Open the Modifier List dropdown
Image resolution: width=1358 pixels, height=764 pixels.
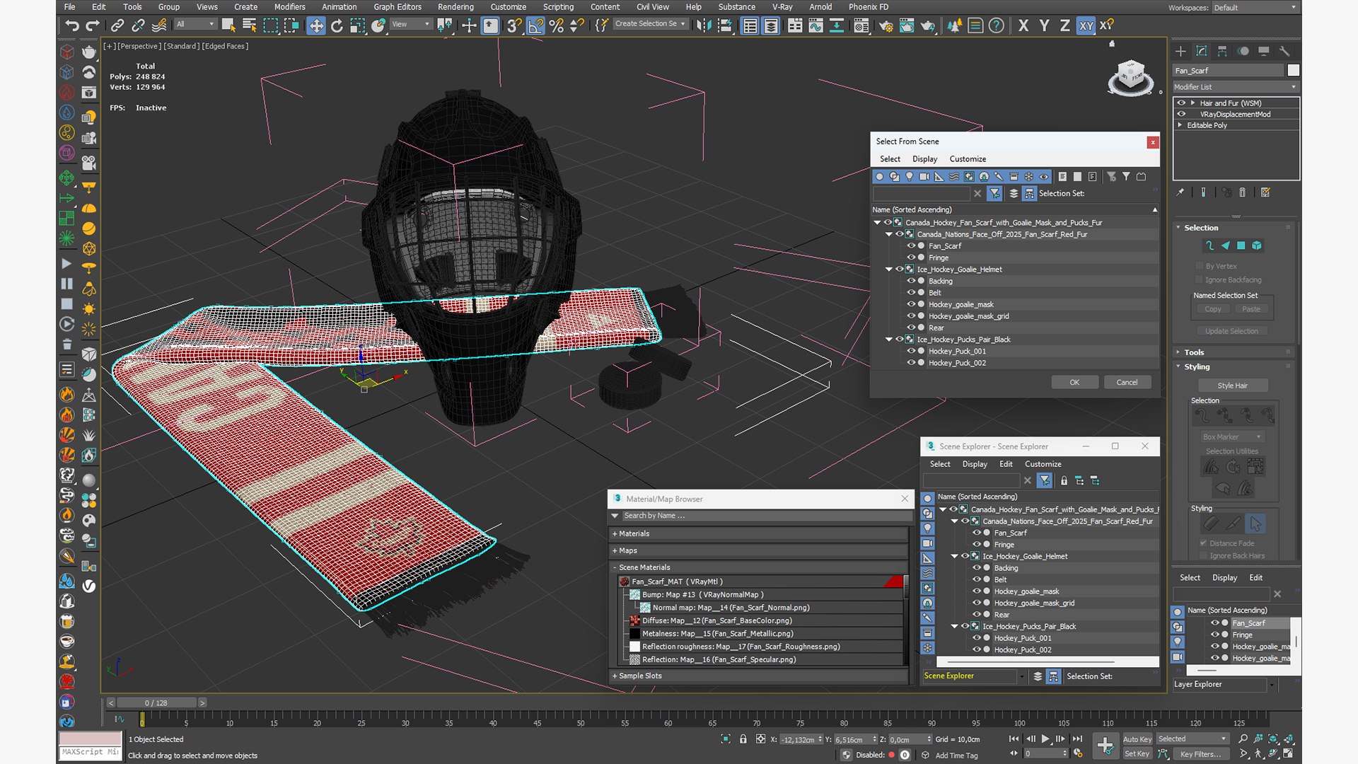[x=1235, y=87]
